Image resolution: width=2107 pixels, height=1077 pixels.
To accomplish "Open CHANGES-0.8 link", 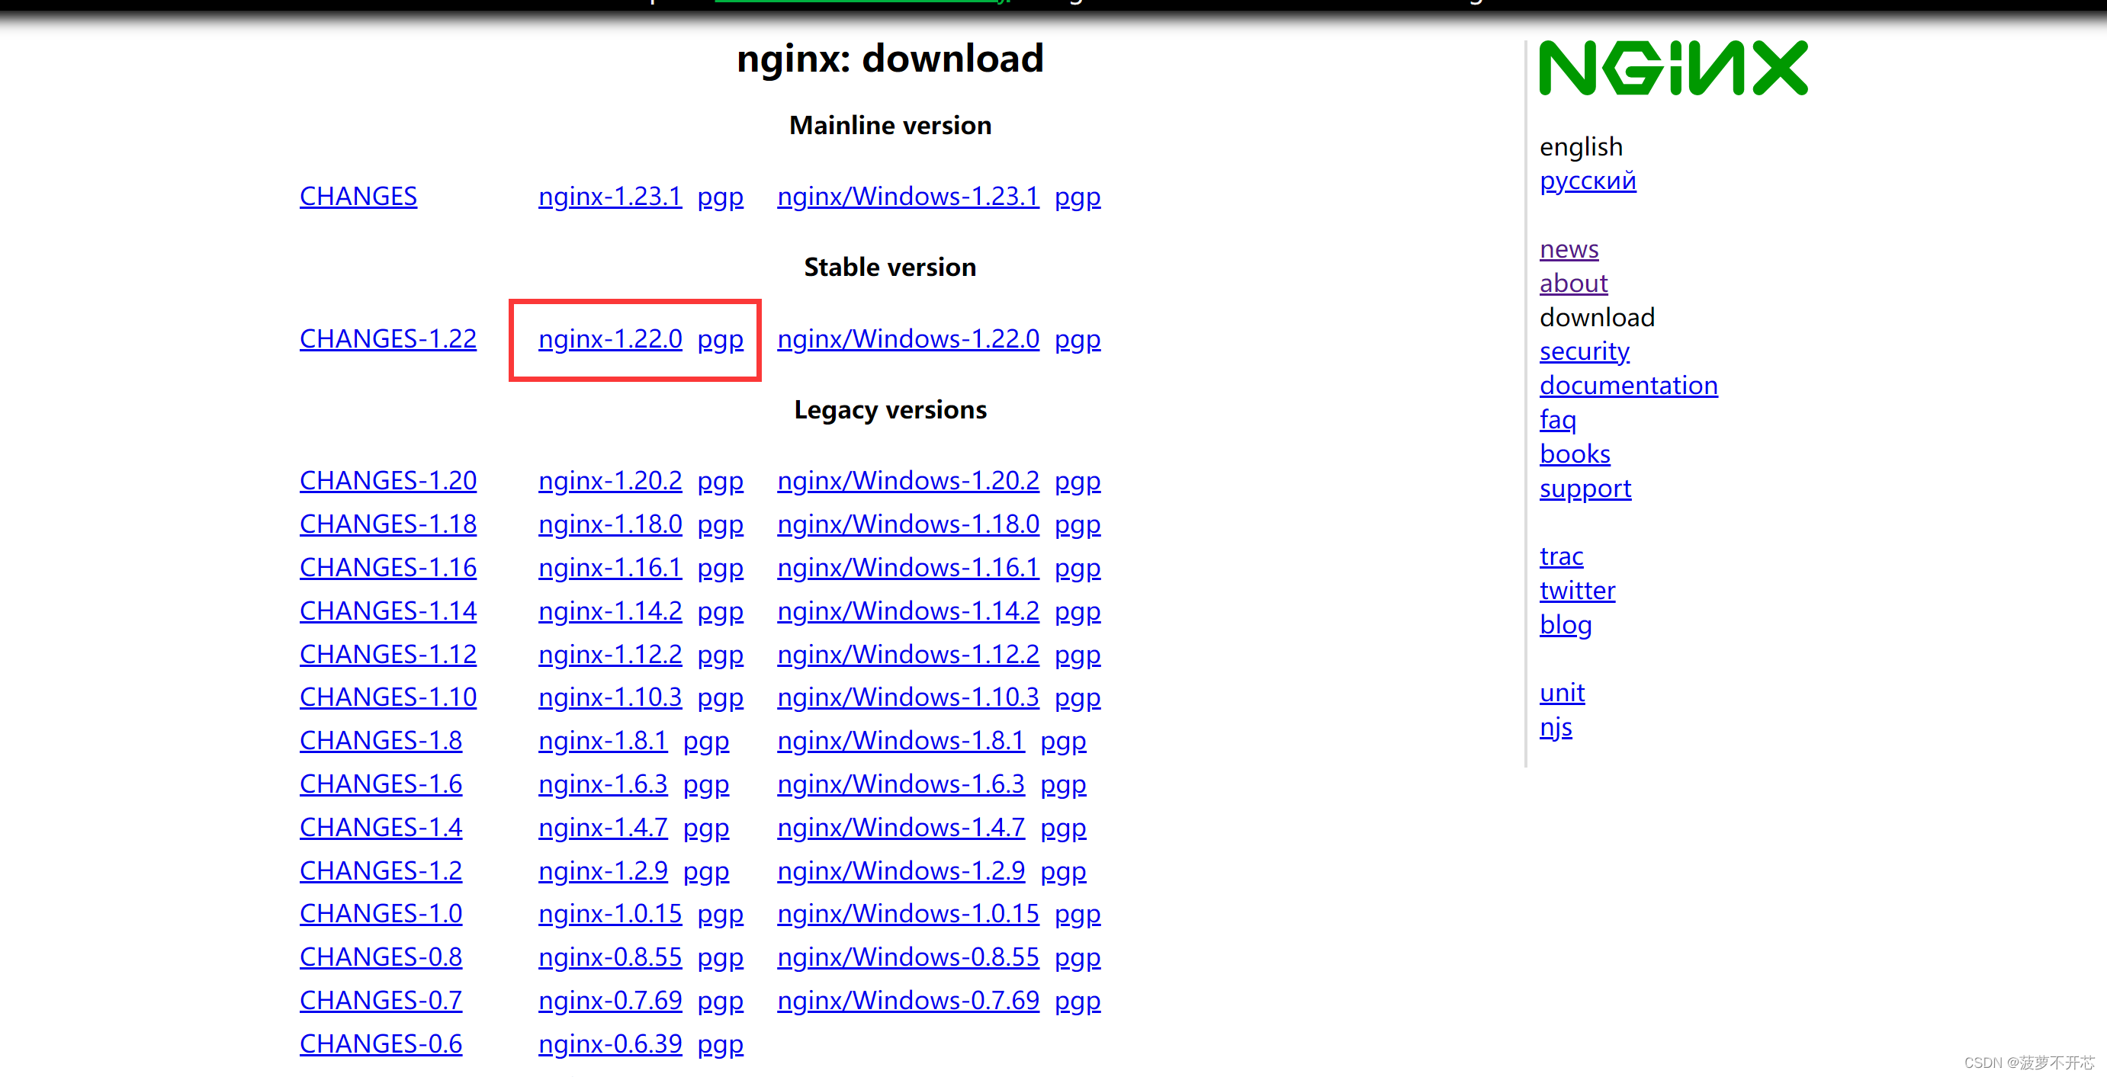I will [x=381, y=956].
